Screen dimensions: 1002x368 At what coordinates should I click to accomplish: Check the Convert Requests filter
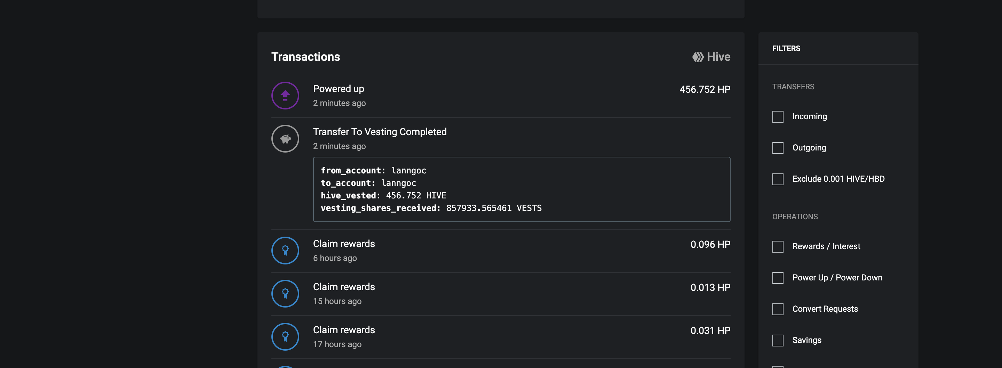point(778,309)
